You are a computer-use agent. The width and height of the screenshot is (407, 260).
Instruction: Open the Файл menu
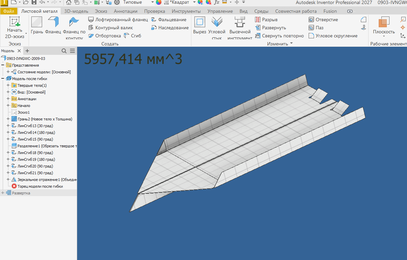[x=8, y=11]
